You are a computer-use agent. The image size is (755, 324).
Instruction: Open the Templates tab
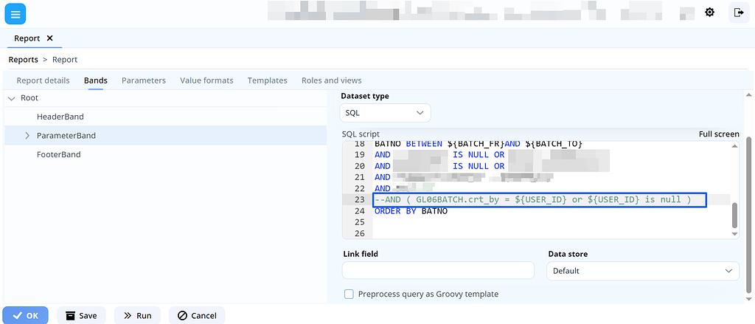point(267,80)
